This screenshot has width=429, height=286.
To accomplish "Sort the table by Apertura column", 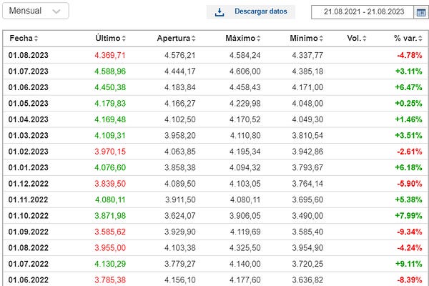I will (x=176, y=39).
